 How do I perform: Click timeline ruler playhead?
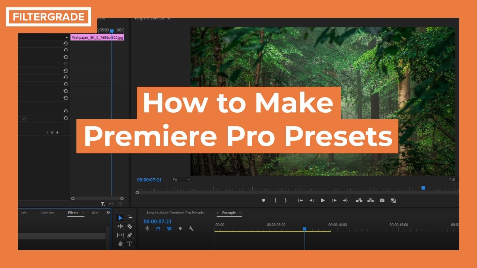point(304,229)
